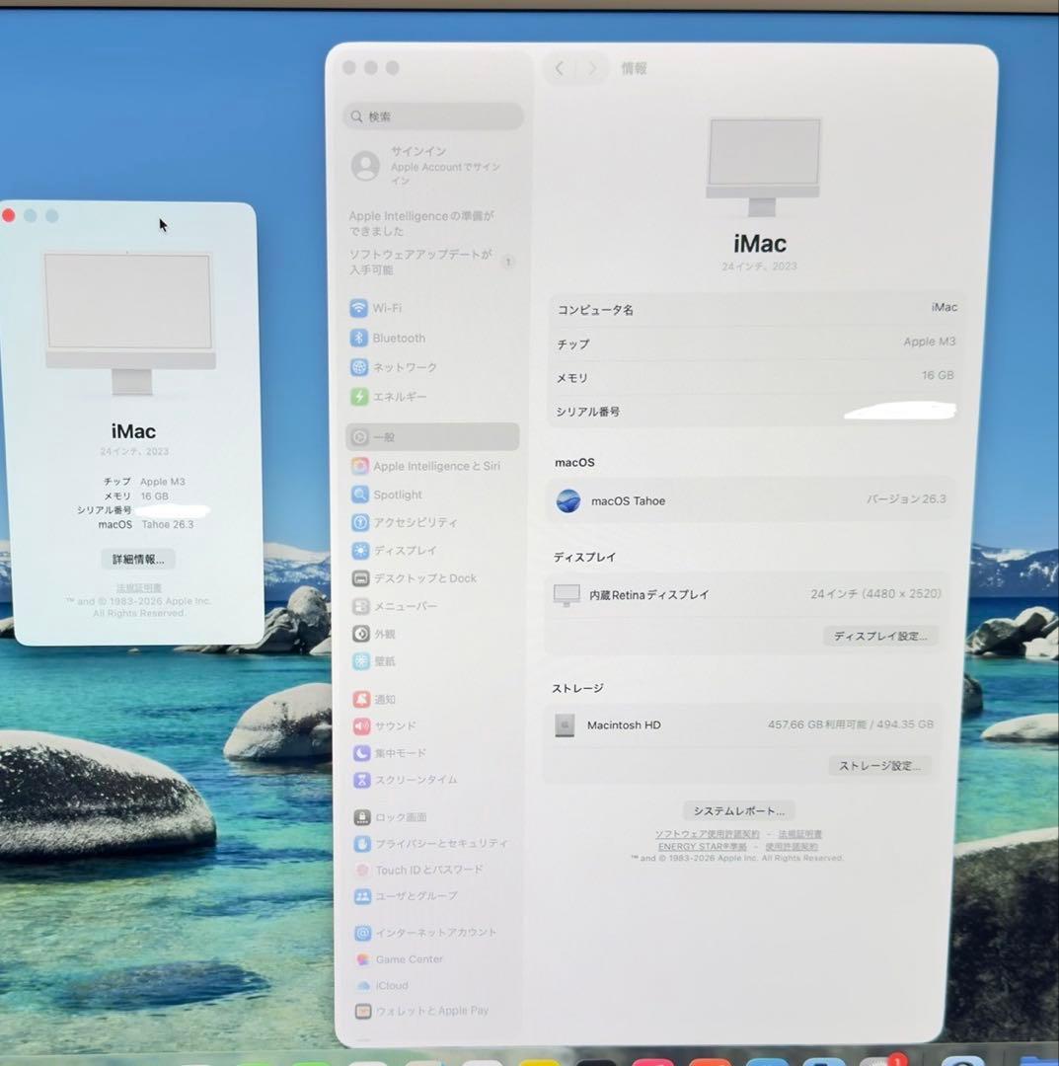
Task: Open Apple Intelligence と Siri icon
Action: 359,466
